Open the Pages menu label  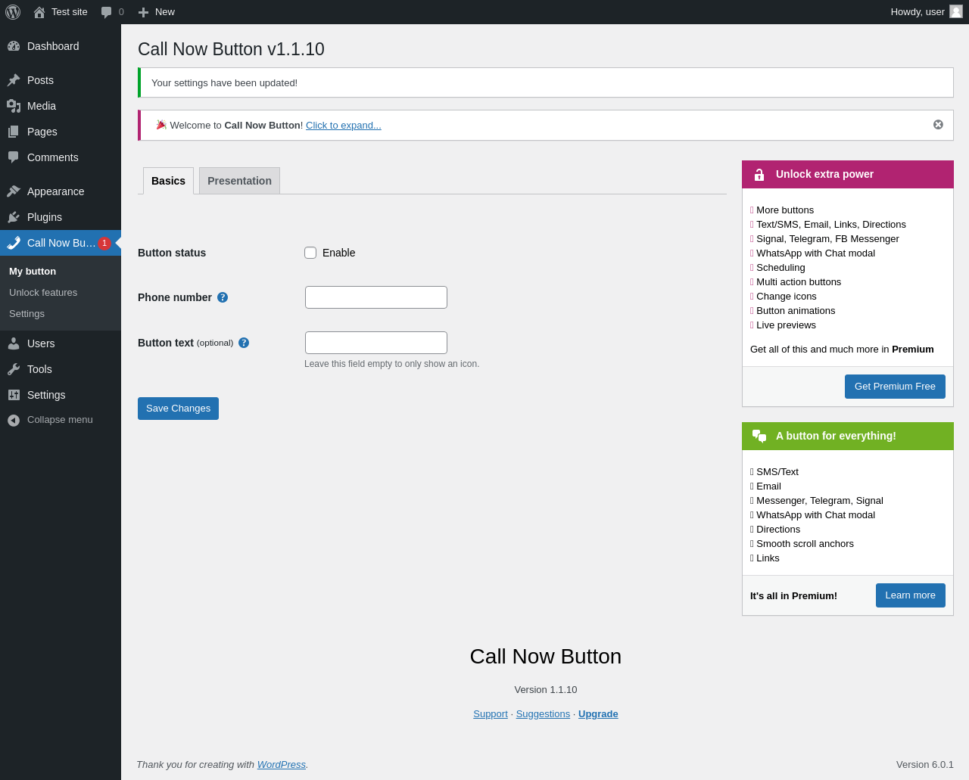point(42,132)
